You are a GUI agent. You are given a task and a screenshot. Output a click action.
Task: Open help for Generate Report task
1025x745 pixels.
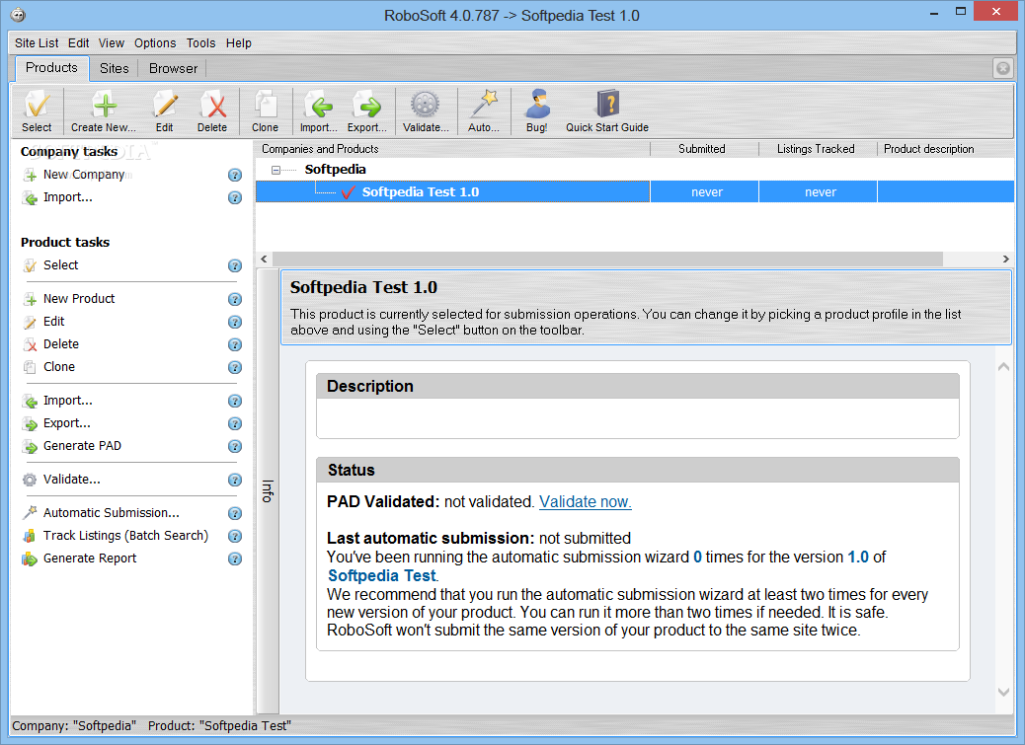tap(235, 559)
